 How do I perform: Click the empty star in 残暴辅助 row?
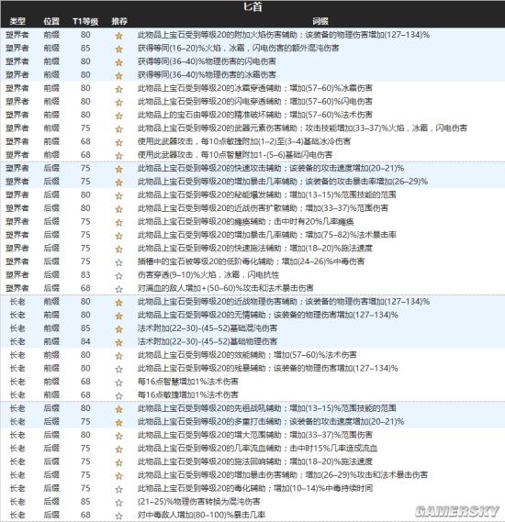pos(119,369)
